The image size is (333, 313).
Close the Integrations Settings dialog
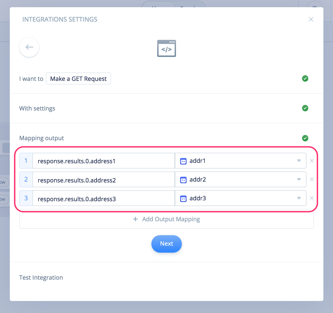click(x=311, y=19)
